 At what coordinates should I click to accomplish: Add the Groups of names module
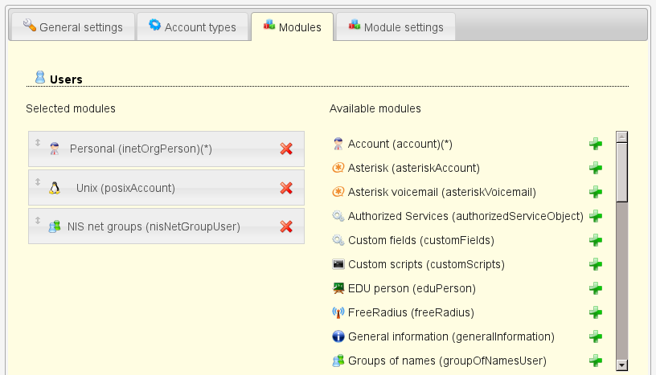tap(596, 361)
